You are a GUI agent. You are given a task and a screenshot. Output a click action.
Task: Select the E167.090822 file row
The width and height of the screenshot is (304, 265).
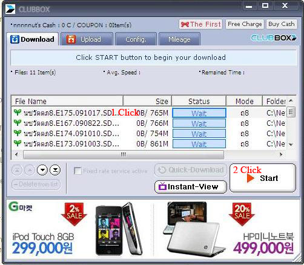tap(149, 123)
